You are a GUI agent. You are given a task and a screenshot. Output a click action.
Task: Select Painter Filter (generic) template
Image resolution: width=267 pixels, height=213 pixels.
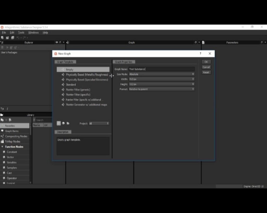[x=83, y=89]
